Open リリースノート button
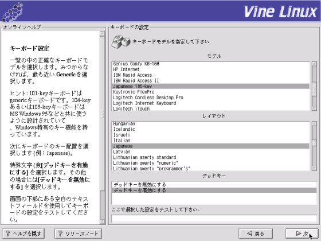Viewport: 321px width, 241px height. pos(78,234)
